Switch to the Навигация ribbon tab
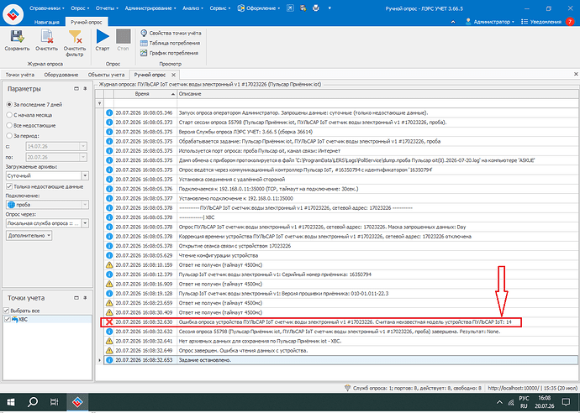Viewport: 580px width, 413px height. pyautogui.click(x=46, y=22)
